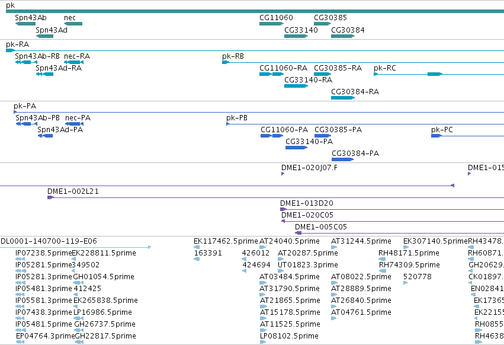This screenshot has width=504, height=345.
Task: Click the EK117462.5prime EST label
Action: (226, 241)
